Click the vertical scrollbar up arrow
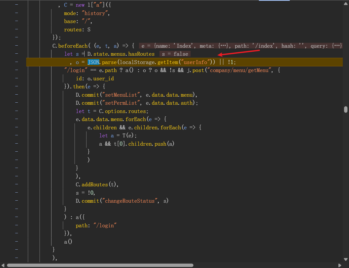The image size is (349, 268). [346, 4]
